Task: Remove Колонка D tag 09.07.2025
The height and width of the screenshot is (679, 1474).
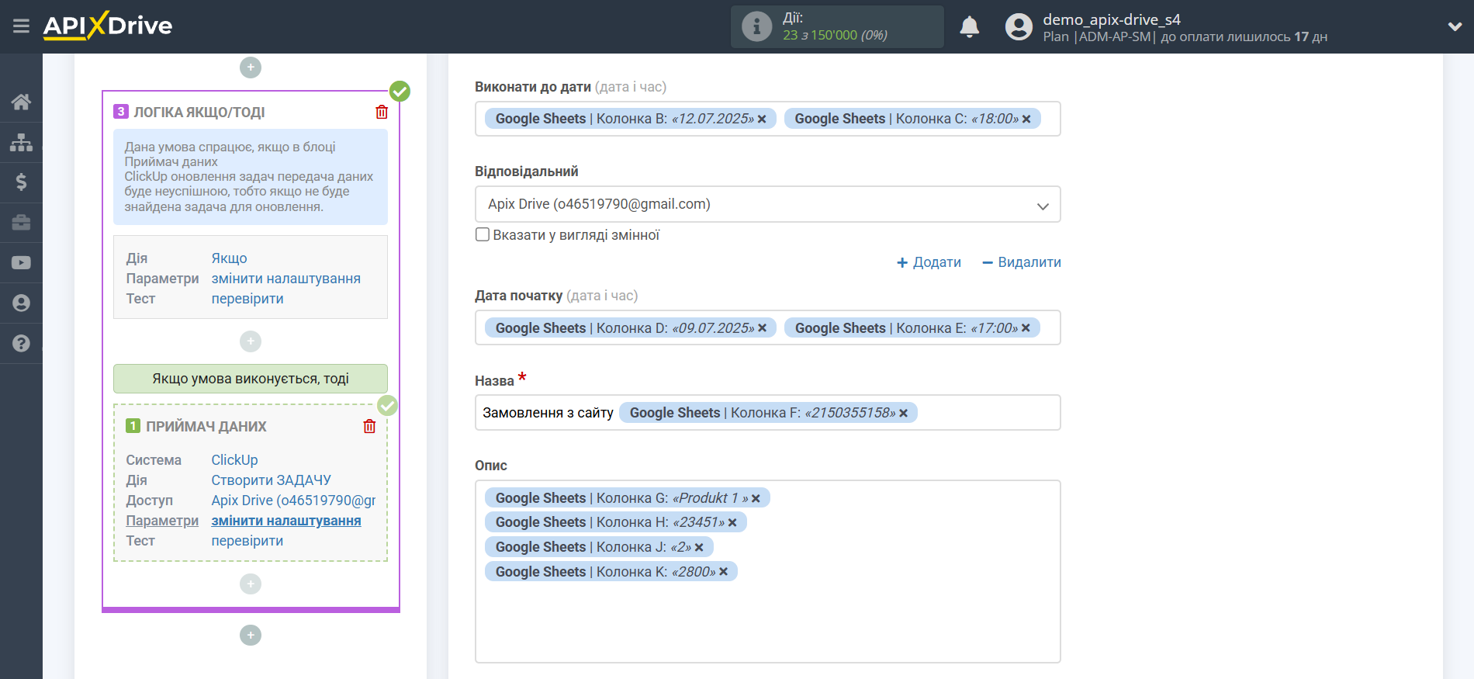Action: (x=762, y=328)
